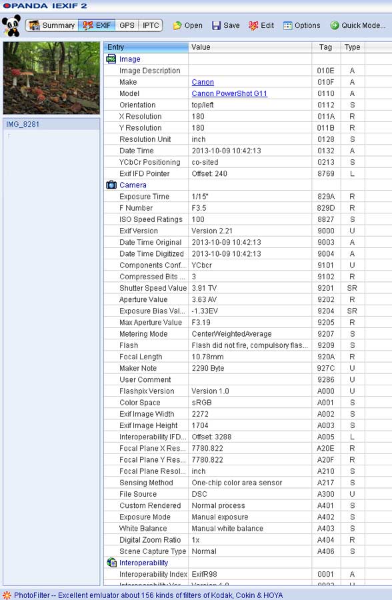
Task: Click the -1.33EV exposure bias value
Action: click(205, 311)
